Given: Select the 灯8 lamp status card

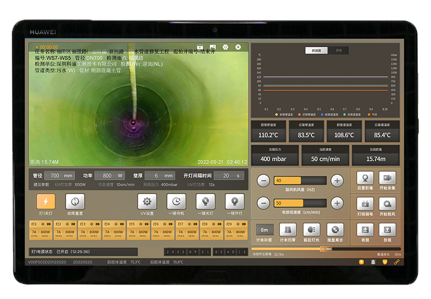Looking at the screenshot, I should (212, 230).
